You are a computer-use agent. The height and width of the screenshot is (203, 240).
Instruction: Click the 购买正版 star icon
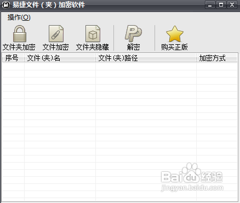coord(175,34)
